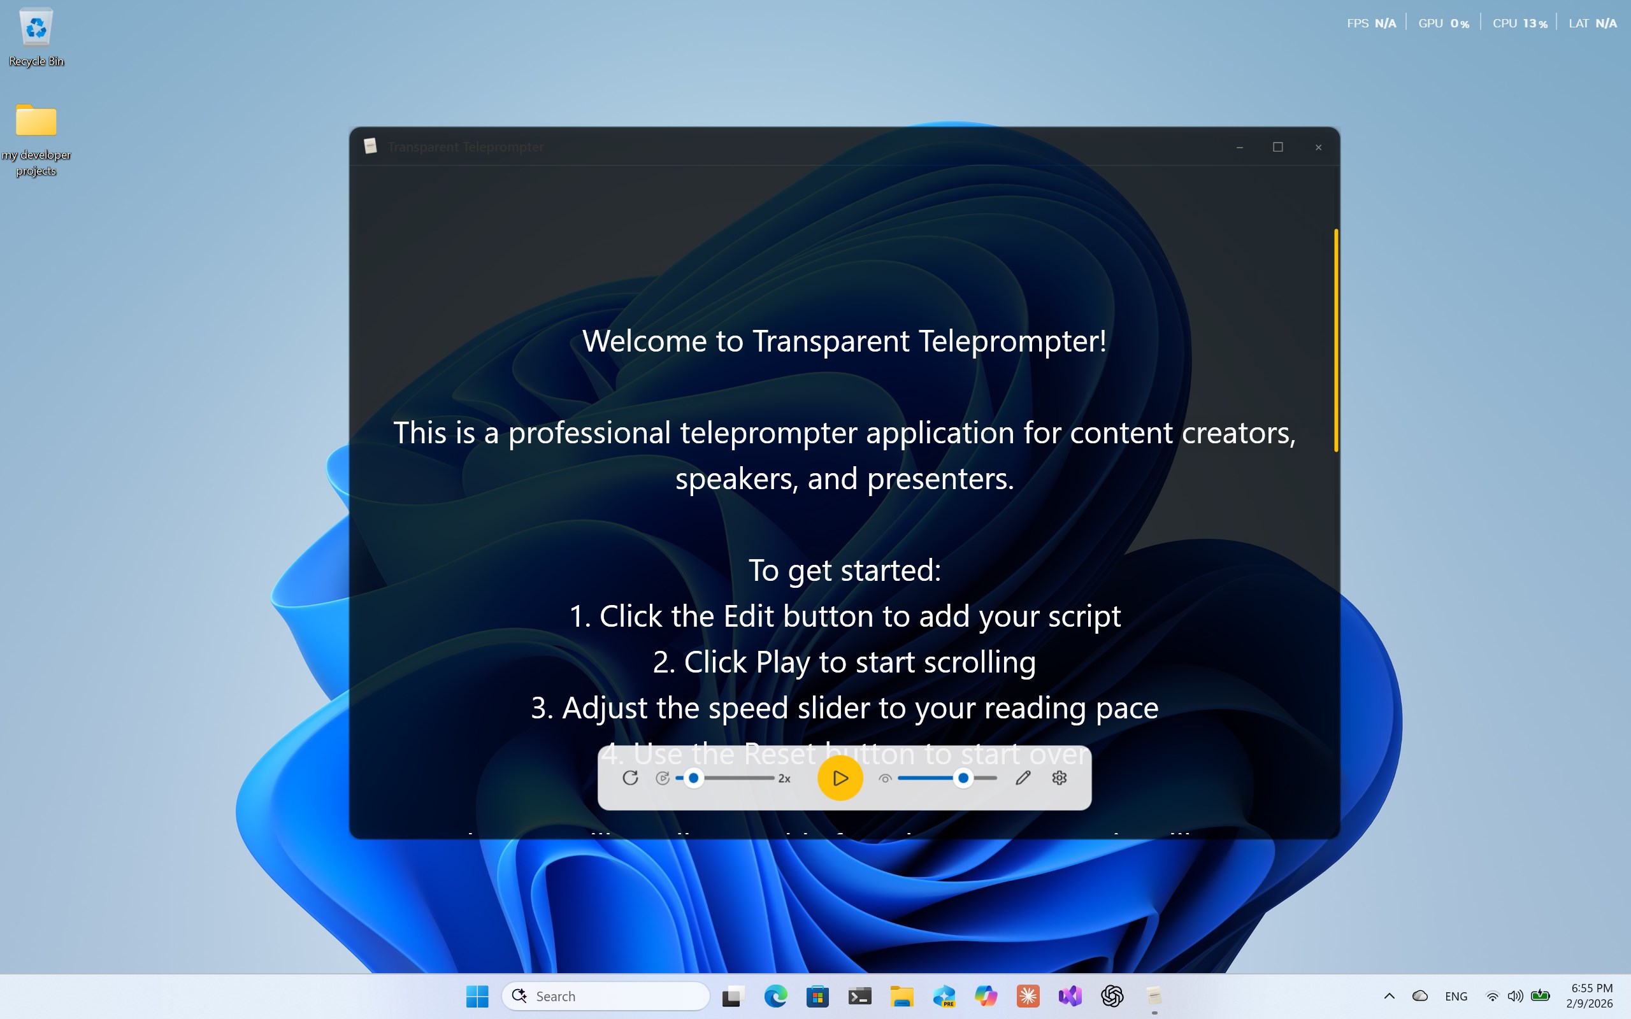
Task: Launch Microsoft Edge from taskbar
Action: click(775, 996)
